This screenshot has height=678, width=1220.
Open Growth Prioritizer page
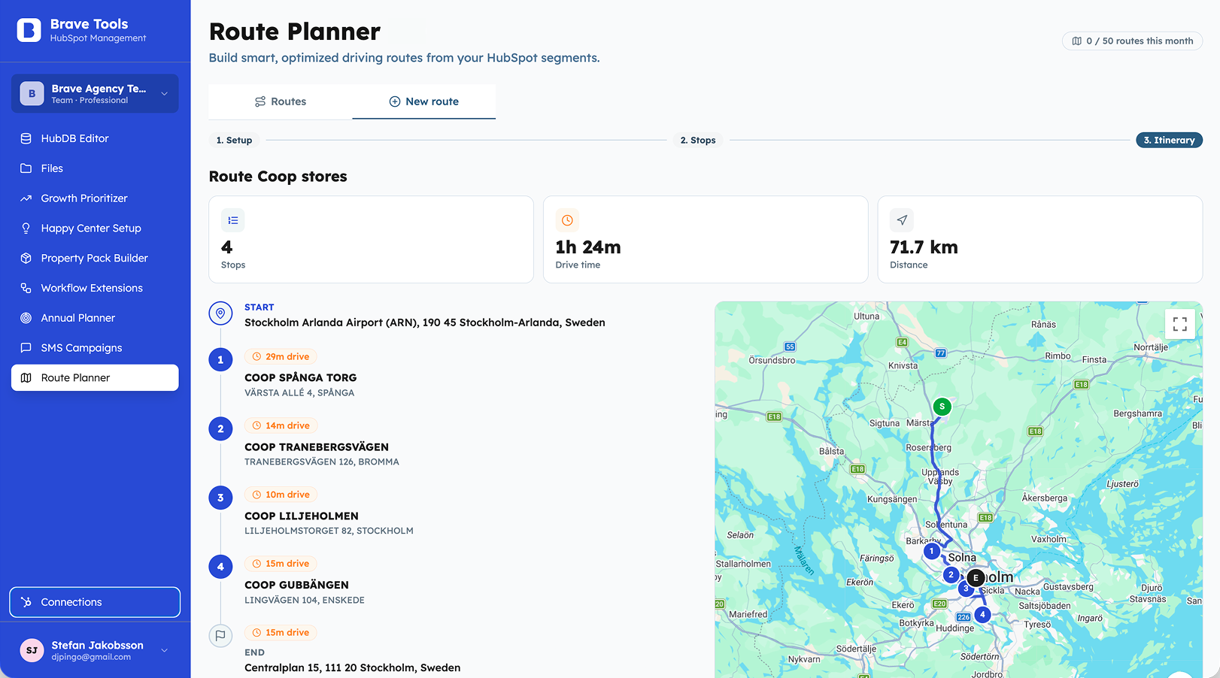95,198
